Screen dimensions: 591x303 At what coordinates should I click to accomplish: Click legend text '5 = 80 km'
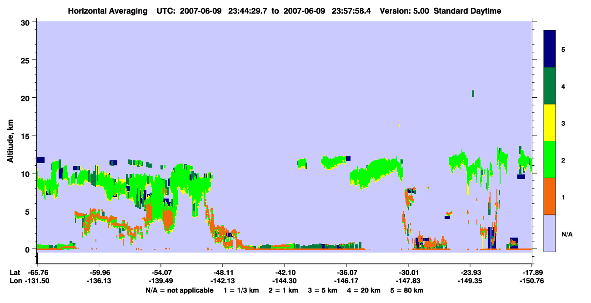[x=407, y=290]
